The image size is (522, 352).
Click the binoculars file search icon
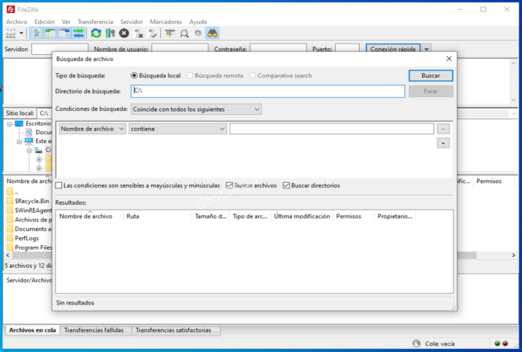213,33
